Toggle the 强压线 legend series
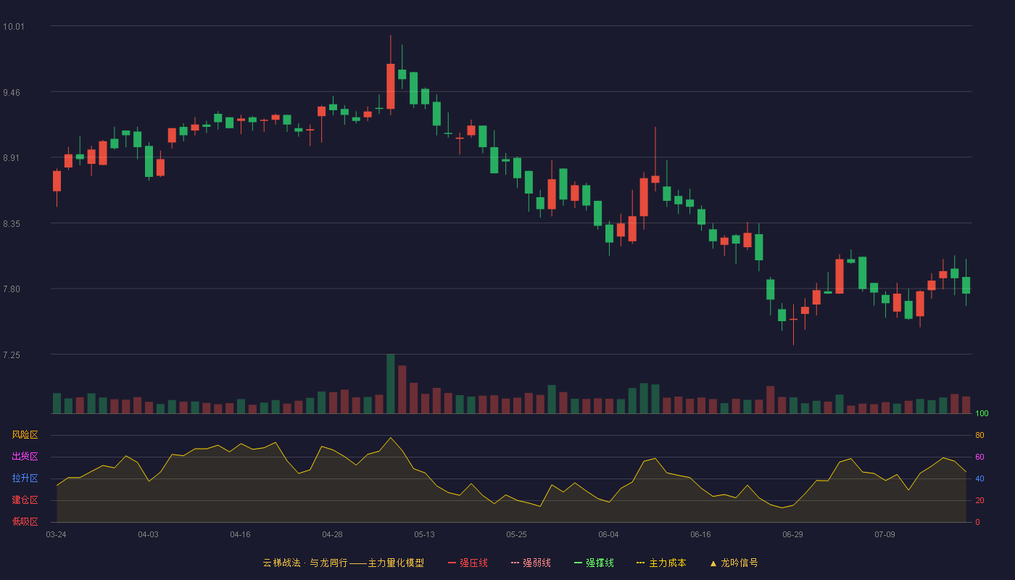 click(468, 563)
